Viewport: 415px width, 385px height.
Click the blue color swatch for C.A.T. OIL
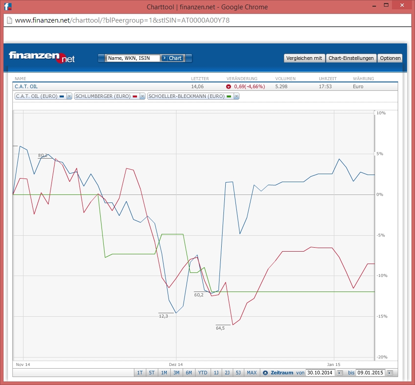[62, 97]
